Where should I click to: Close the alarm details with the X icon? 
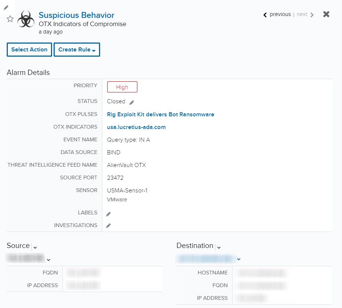point(326,14)
